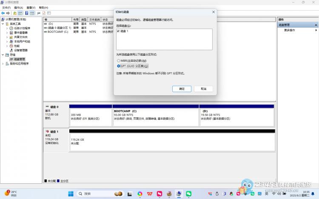Open 共享文件夹 in the tree

coord(21,37)
